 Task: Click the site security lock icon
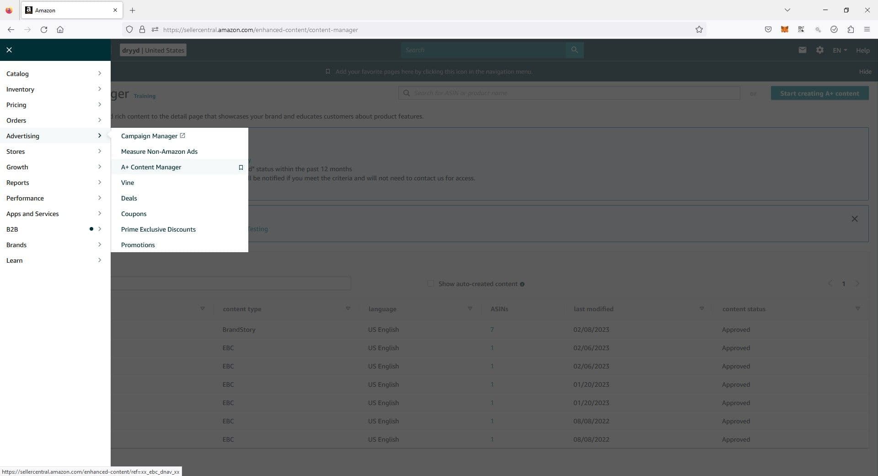[x=142, y=30]
